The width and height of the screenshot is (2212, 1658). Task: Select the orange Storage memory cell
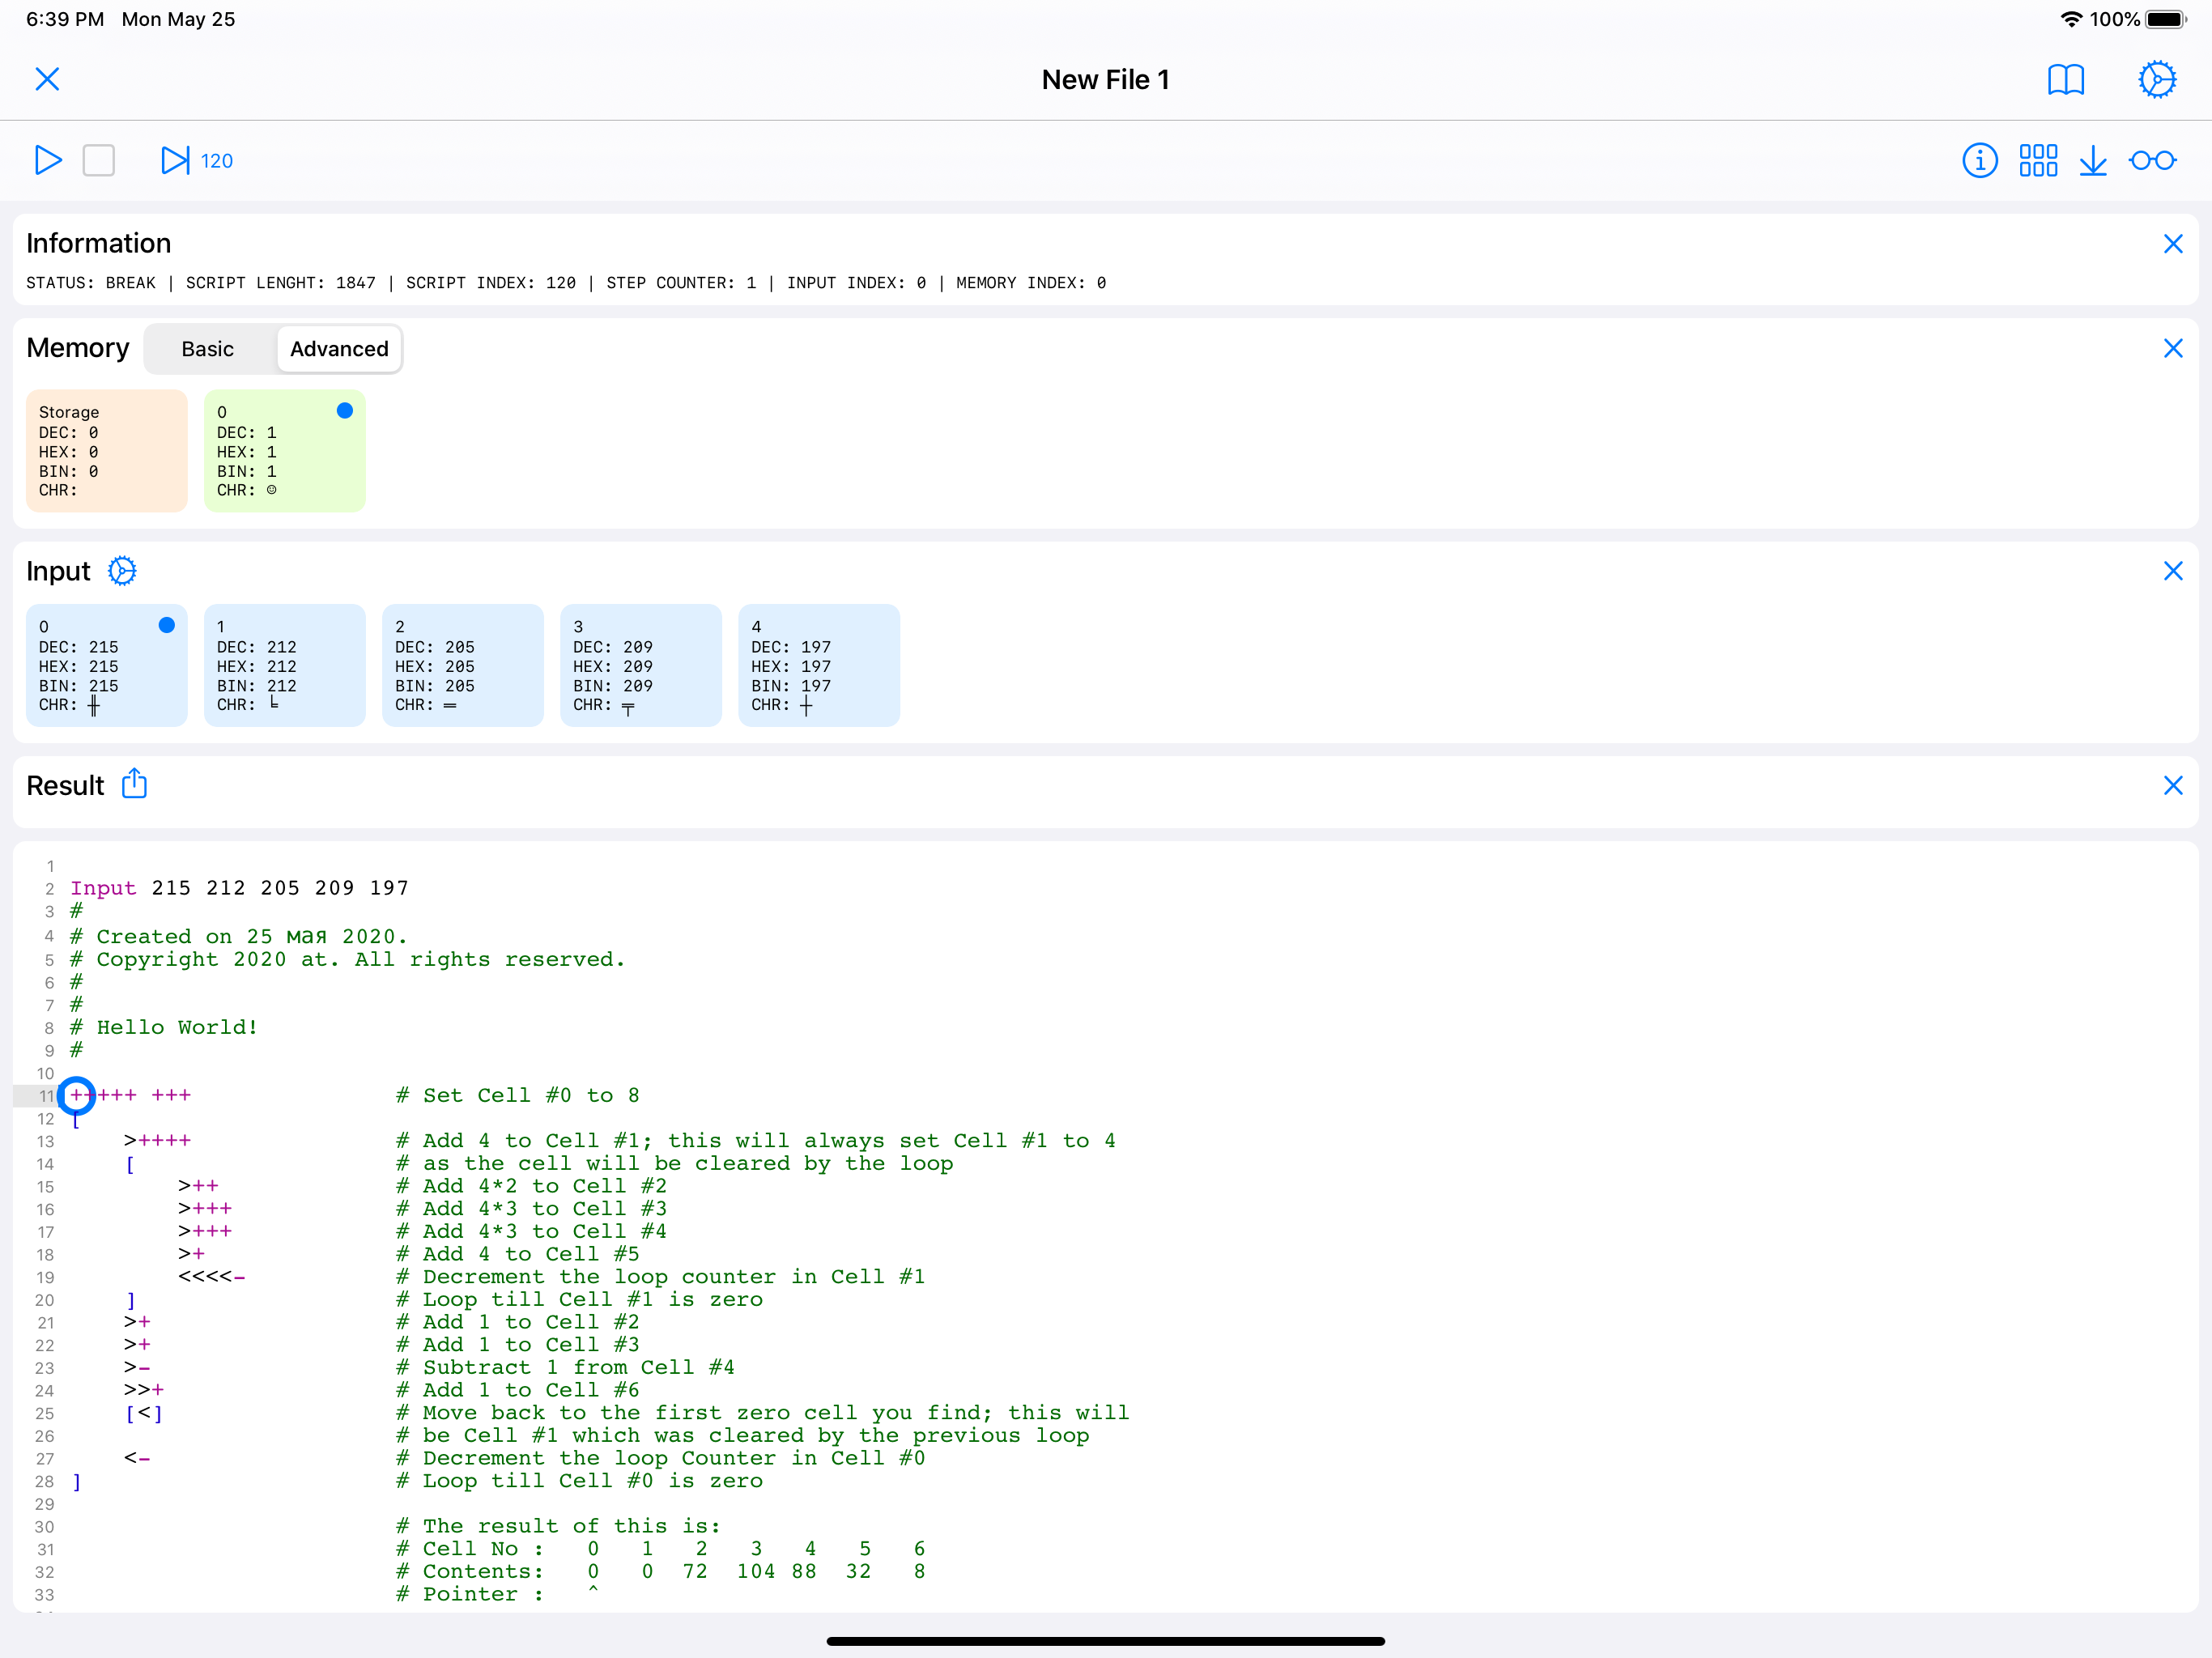106,450
